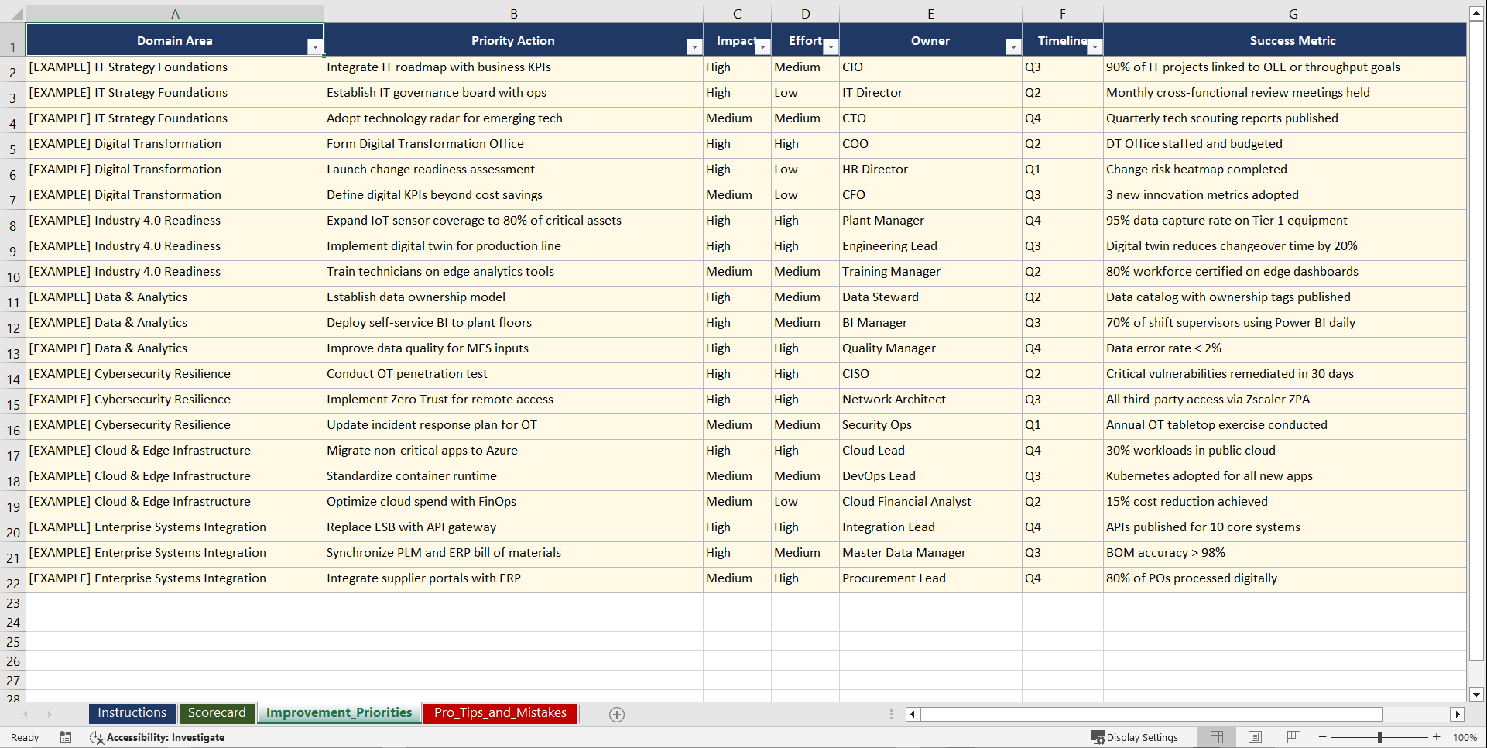Open the Timeline filter dropdown
Screen dimensions: 1487x748
click(x=1095, y=46)
